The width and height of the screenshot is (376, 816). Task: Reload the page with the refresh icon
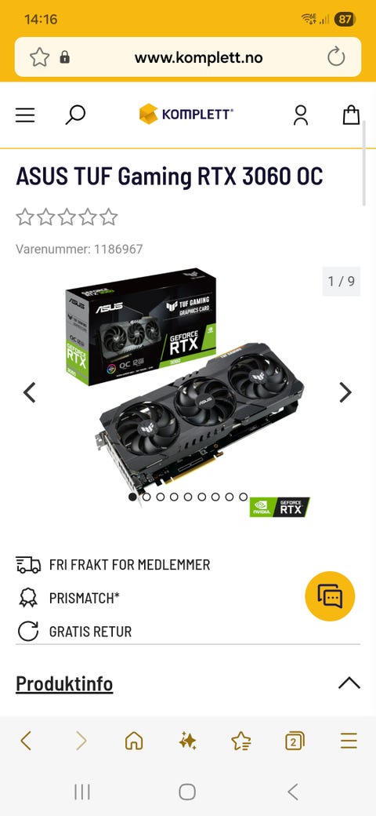336,56
